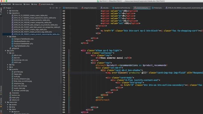Open the Structure tool window side button
Viewport: 203px width, 114px height.
(x=1, y=90)
